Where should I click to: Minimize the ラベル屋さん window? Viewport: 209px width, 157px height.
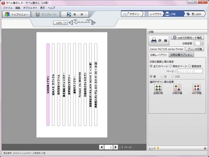(190, 2)
